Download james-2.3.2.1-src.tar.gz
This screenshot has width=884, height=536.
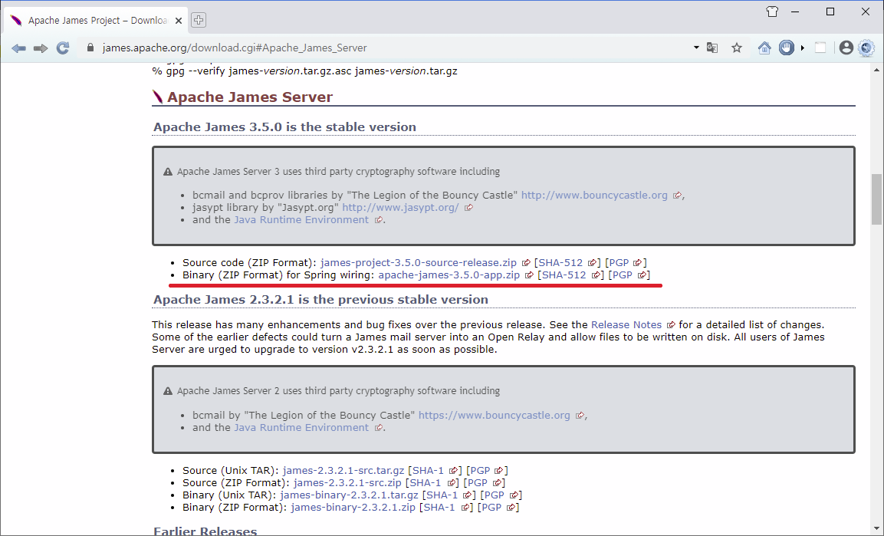click(x=343, y=470)
